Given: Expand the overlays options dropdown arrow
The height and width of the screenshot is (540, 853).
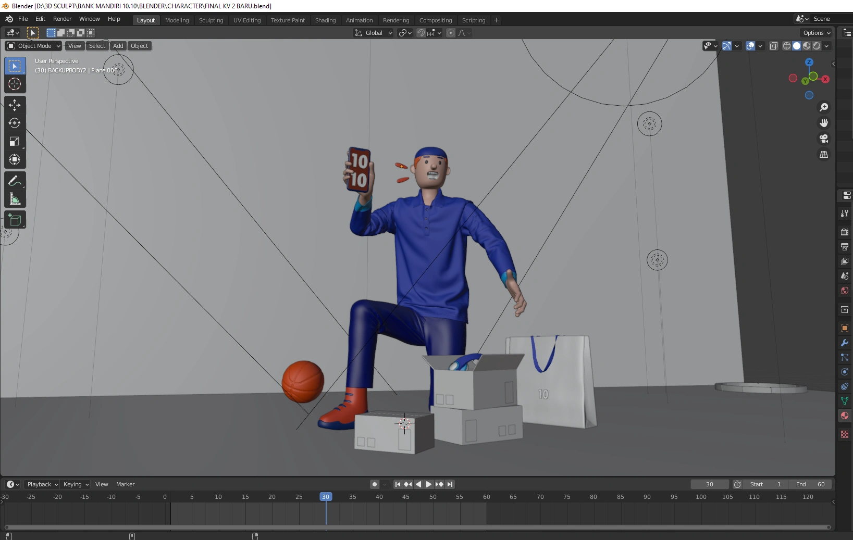Looking at the screenshot, I should point(760,46).
